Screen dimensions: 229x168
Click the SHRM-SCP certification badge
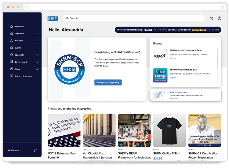coord(70,69)
